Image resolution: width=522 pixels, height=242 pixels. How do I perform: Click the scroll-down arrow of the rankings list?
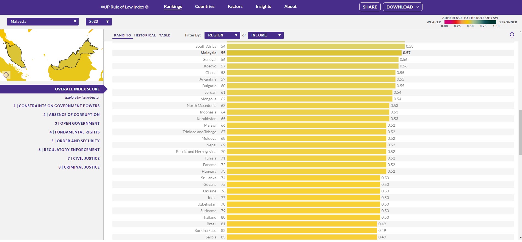click(520, 238)
